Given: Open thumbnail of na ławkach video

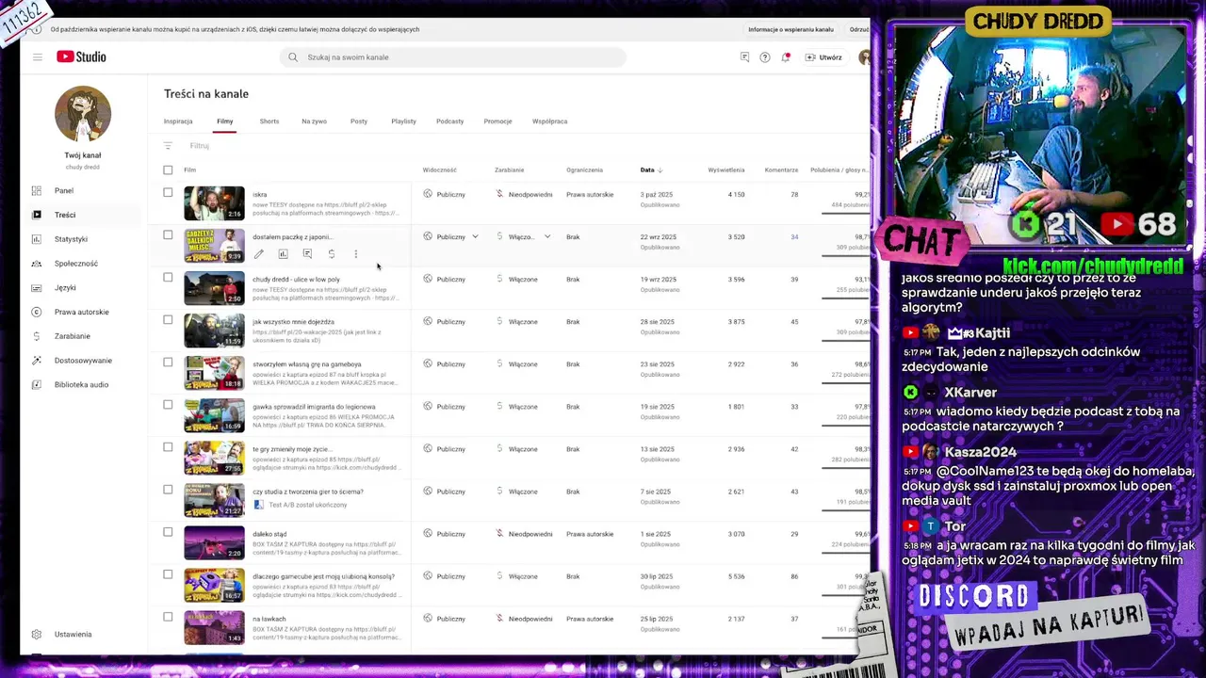Looking at the screenshot, I should point(214,627).
